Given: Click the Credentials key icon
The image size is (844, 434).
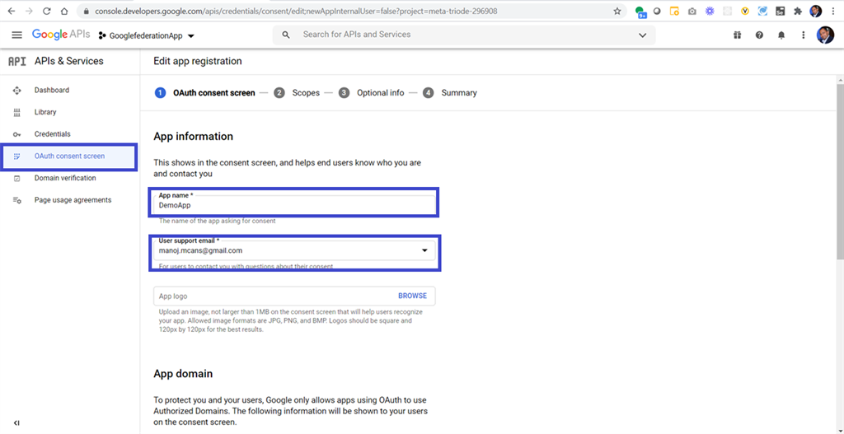Looking at the screenshot, I should [x=16, y=134].
